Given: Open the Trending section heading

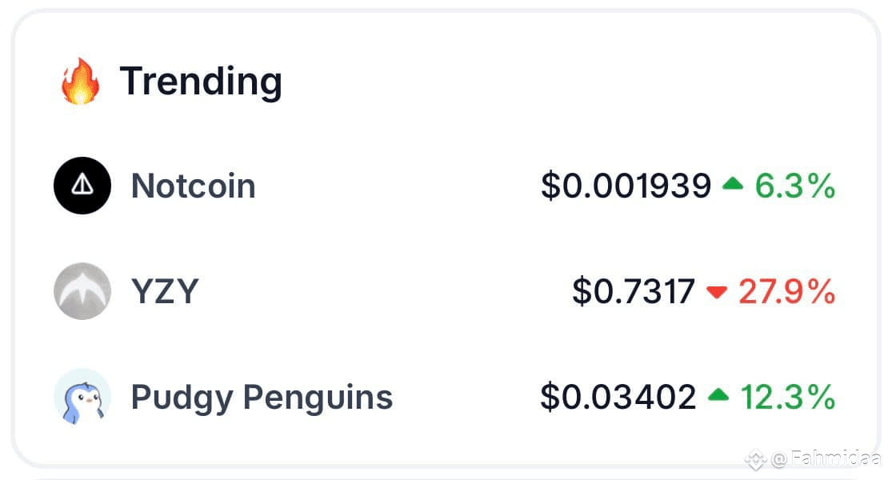Looking at the screenshot, I should (x=201, y=82).
